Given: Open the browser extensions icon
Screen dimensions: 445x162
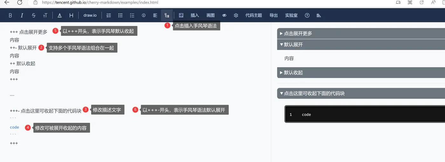Looking at the screenshot, I should pos(410,2).
